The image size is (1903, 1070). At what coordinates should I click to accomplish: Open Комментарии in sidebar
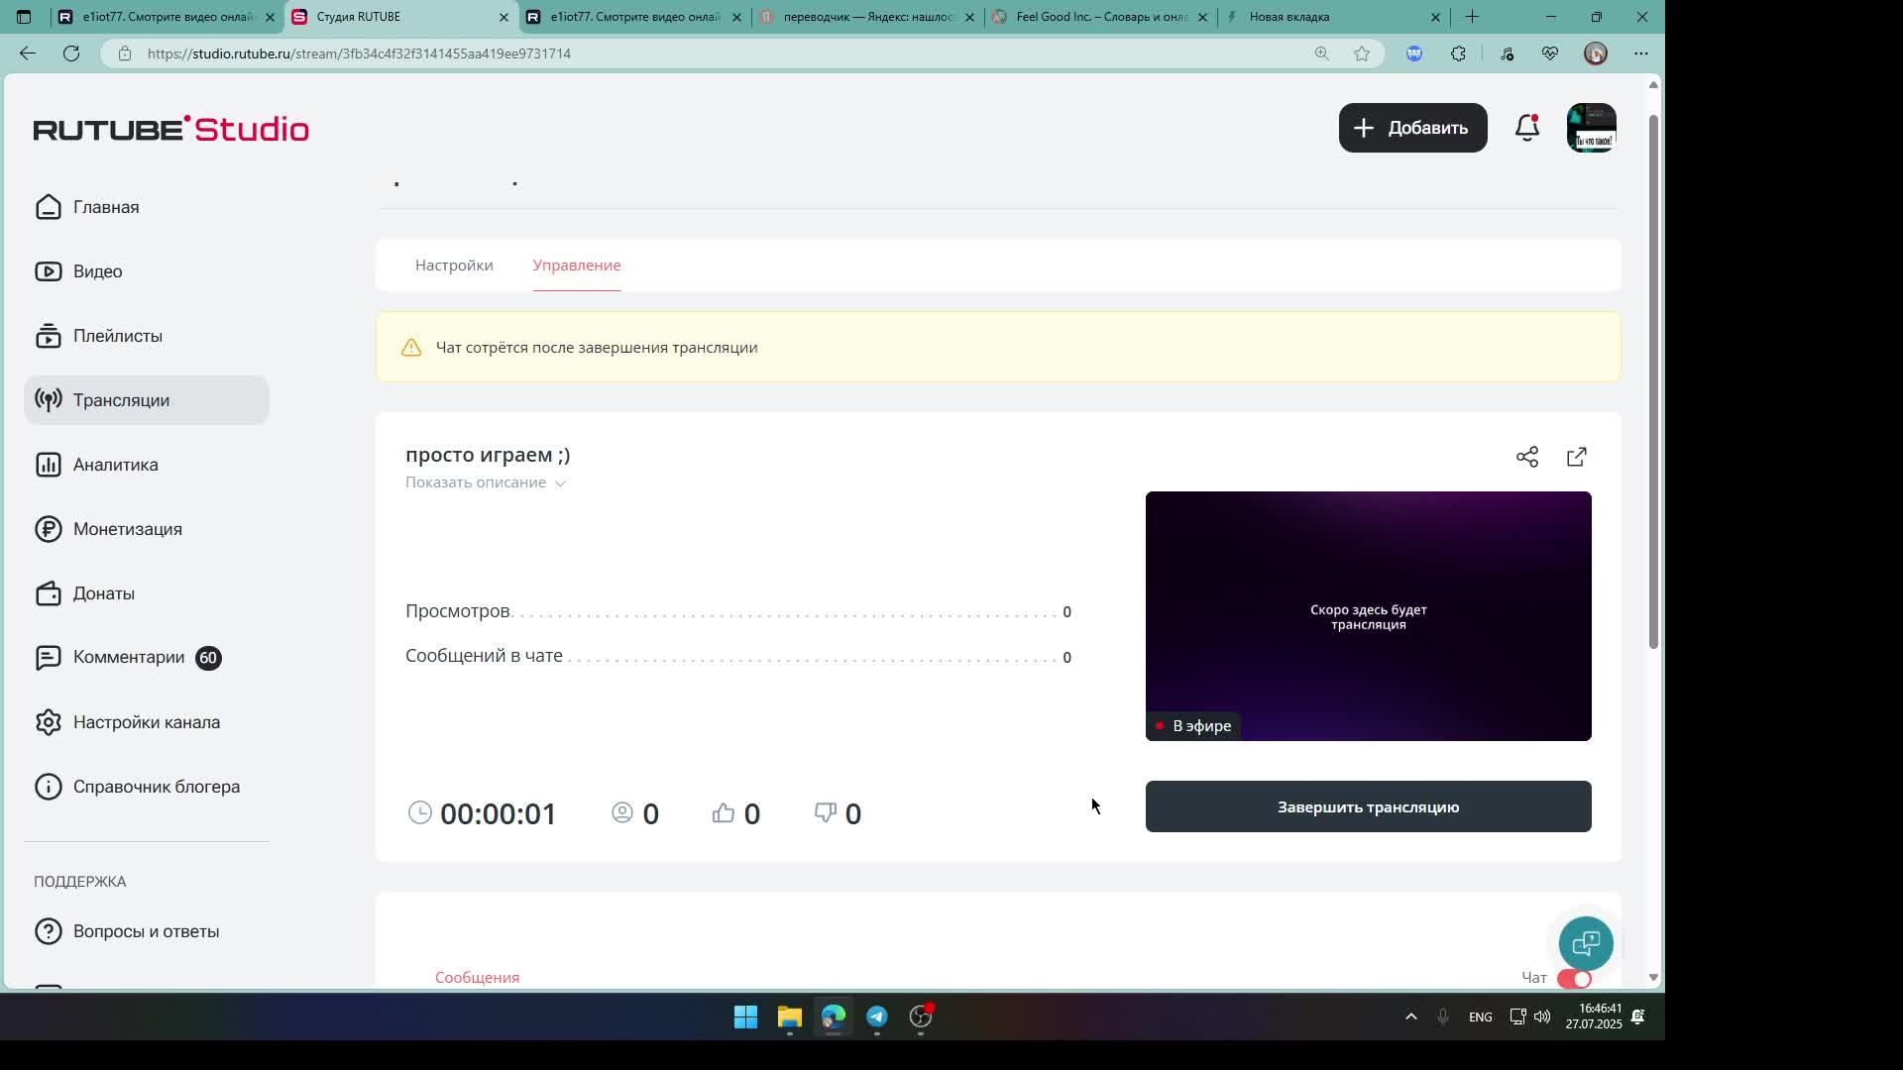point(128,658)
